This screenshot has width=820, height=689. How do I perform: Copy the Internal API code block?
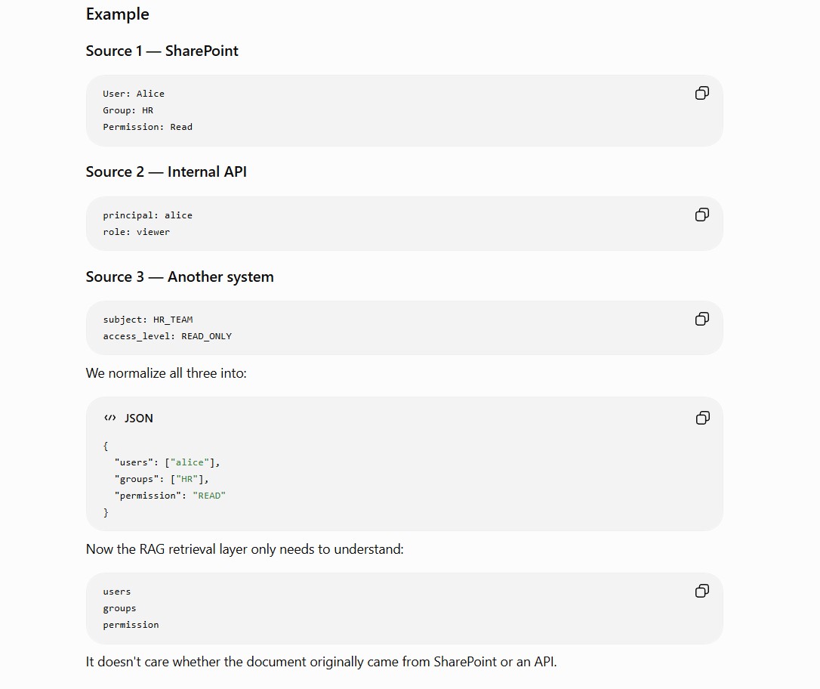coord(701,215)
